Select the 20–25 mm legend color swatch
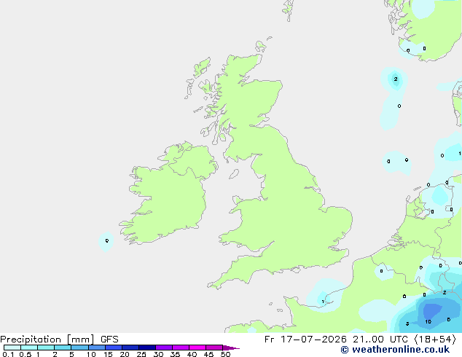The image size is (462, 357). [x=130, y=348]
